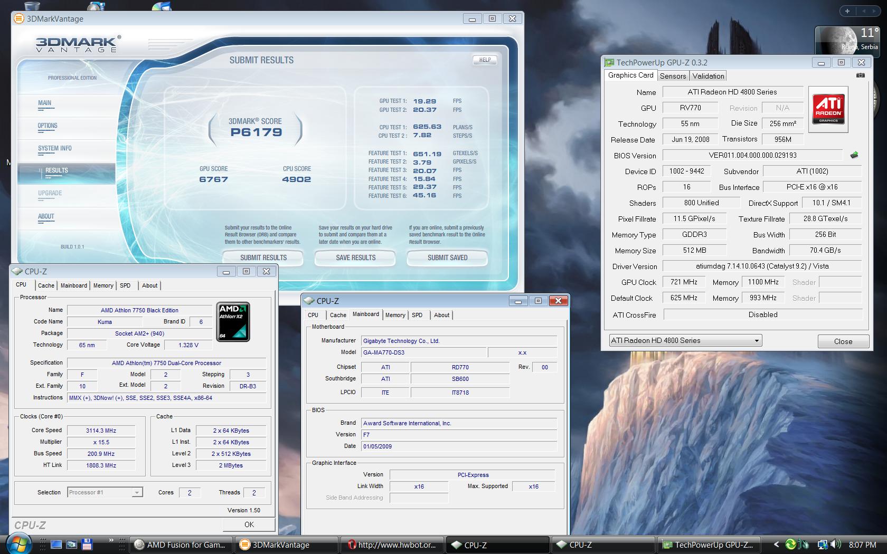Click the left CPU-Z window title icon
The height and width of the screenshot is (554, 887).
point(17,271)
